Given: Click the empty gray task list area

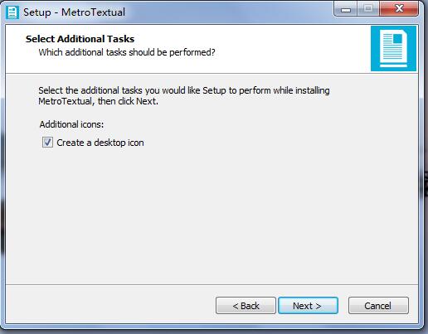Looking at the screenshot, I should [212, 215].
